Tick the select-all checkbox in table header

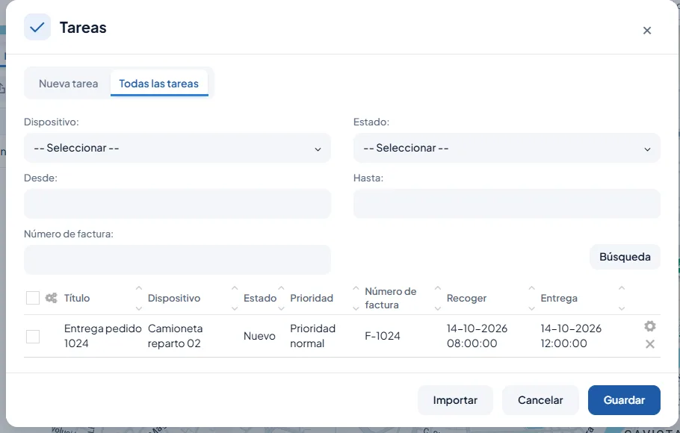tap(33, 298)
